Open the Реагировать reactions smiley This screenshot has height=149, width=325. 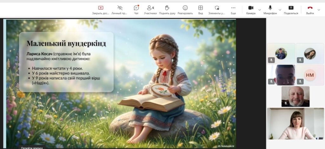tap(185, 8)
